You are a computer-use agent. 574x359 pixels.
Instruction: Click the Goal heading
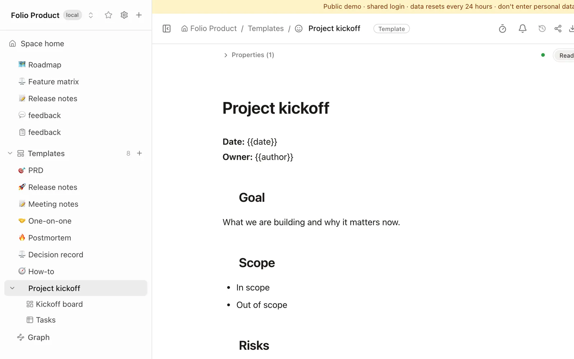click(252, 197)
